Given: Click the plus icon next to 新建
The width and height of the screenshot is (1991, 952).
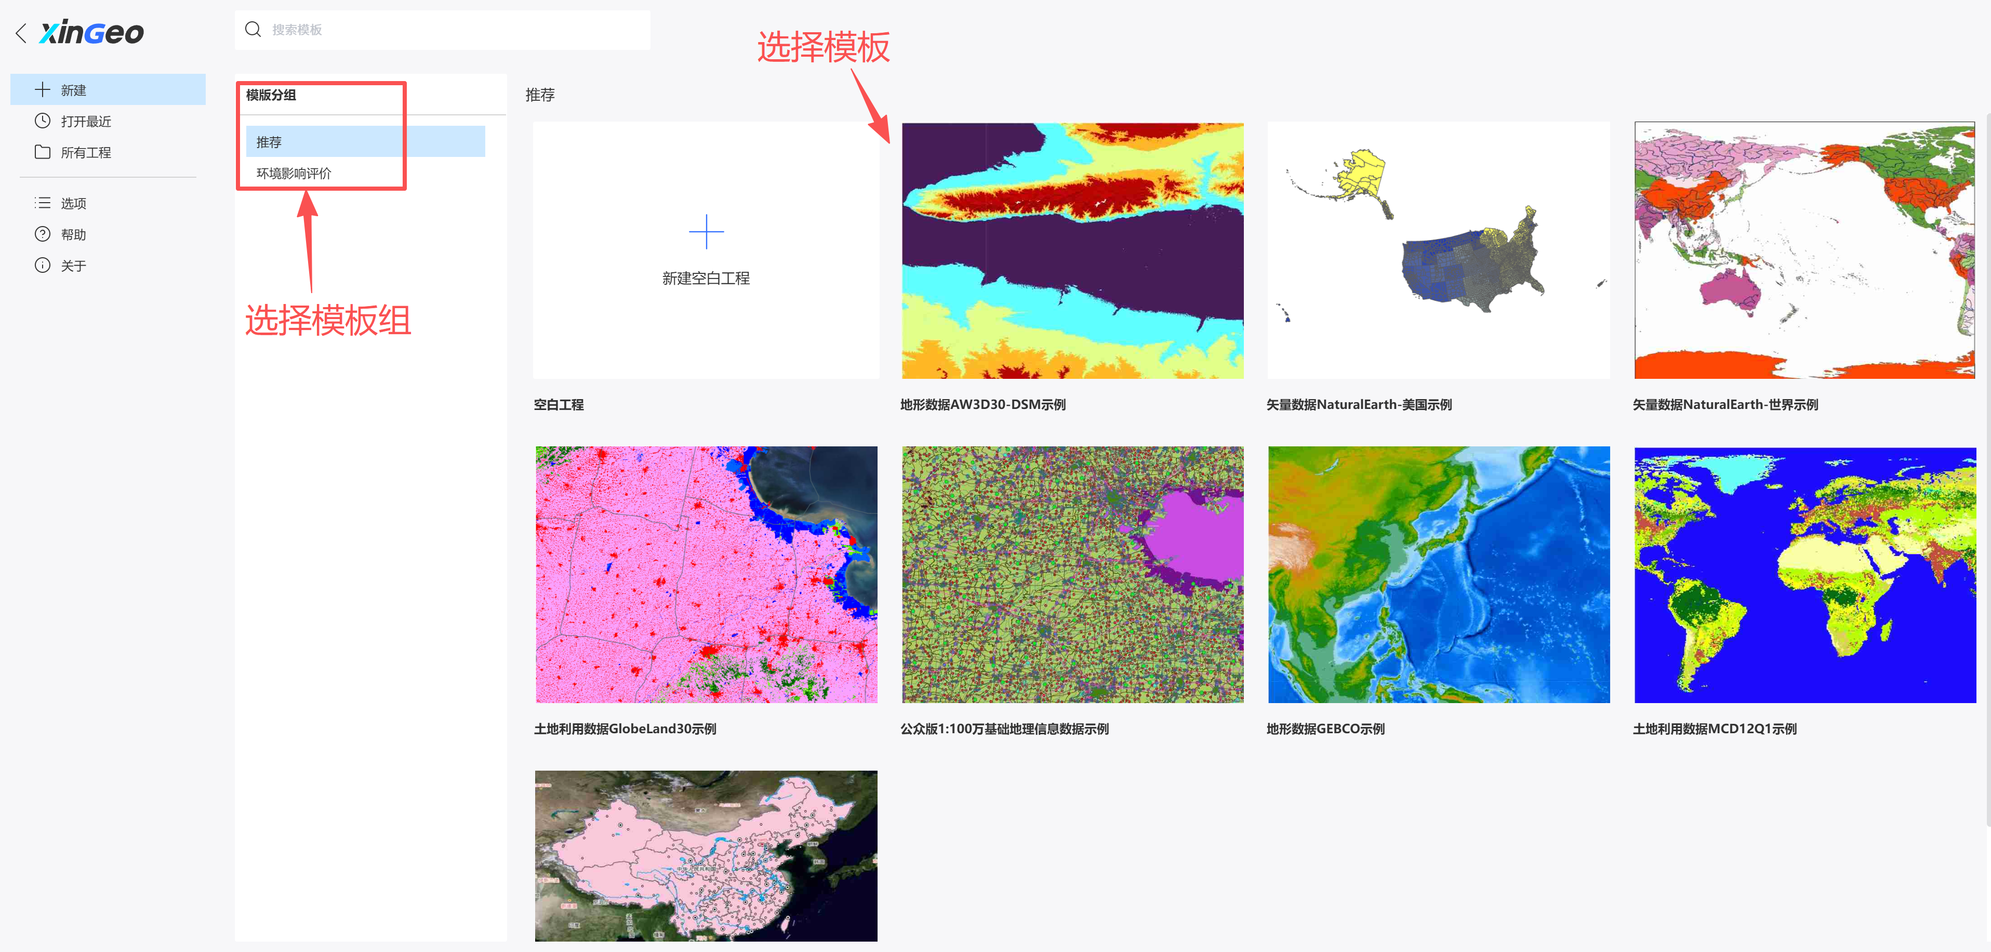Looking at the screenshot, I should [x=43, y=89].
